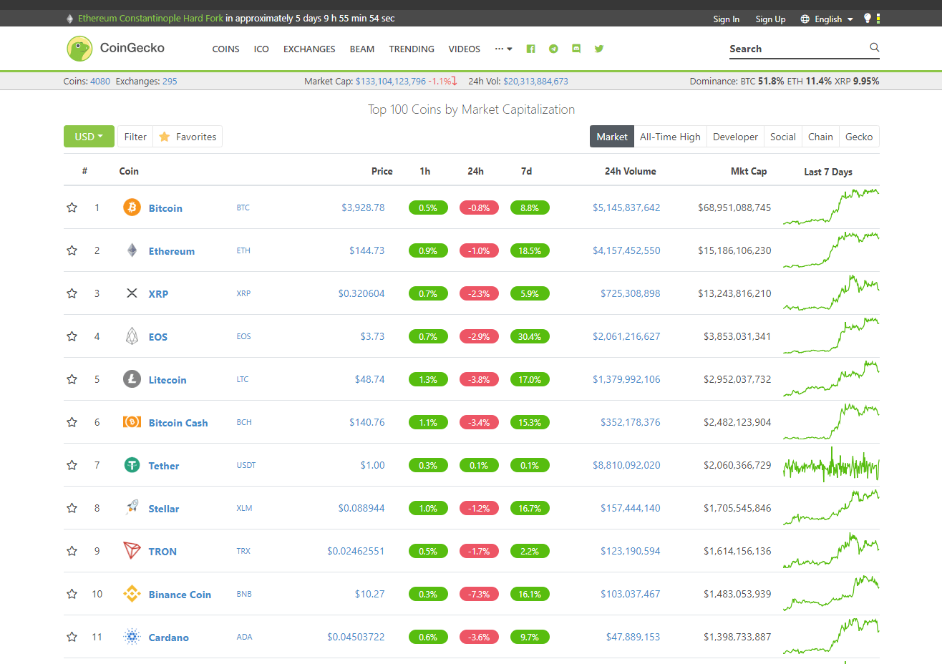942x664 pixels.
Task: Favorite XRP with its star
Action: (x=72, y=293)
